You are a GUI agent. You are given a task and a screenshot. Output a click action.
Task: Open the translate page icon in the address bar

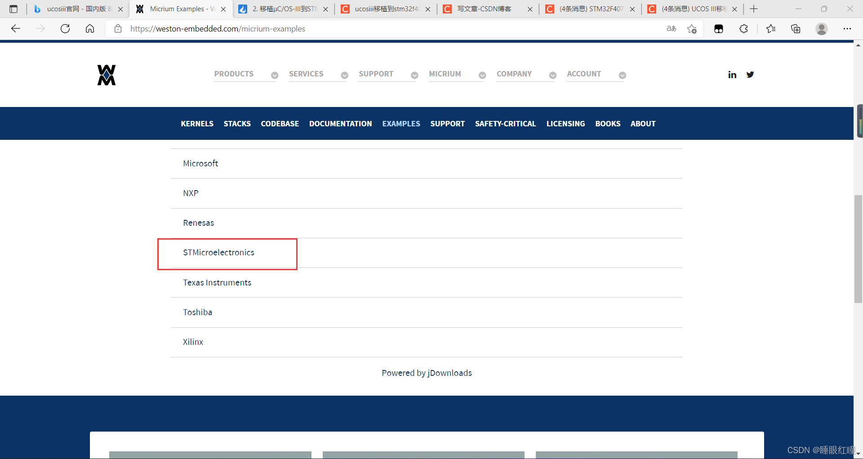click(672, 29)
